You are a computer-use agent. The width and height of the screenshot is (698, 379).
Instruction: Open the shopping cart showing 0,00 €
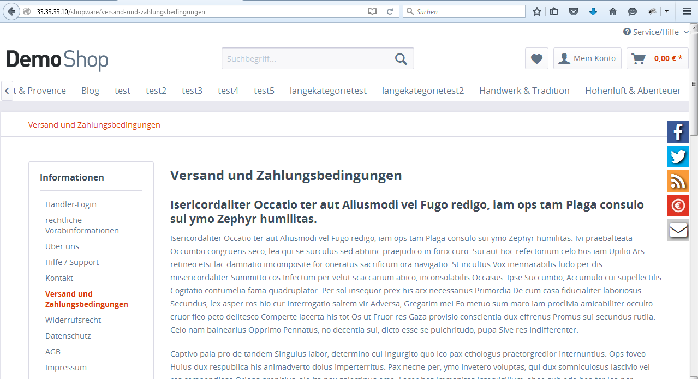coord(657,58)
